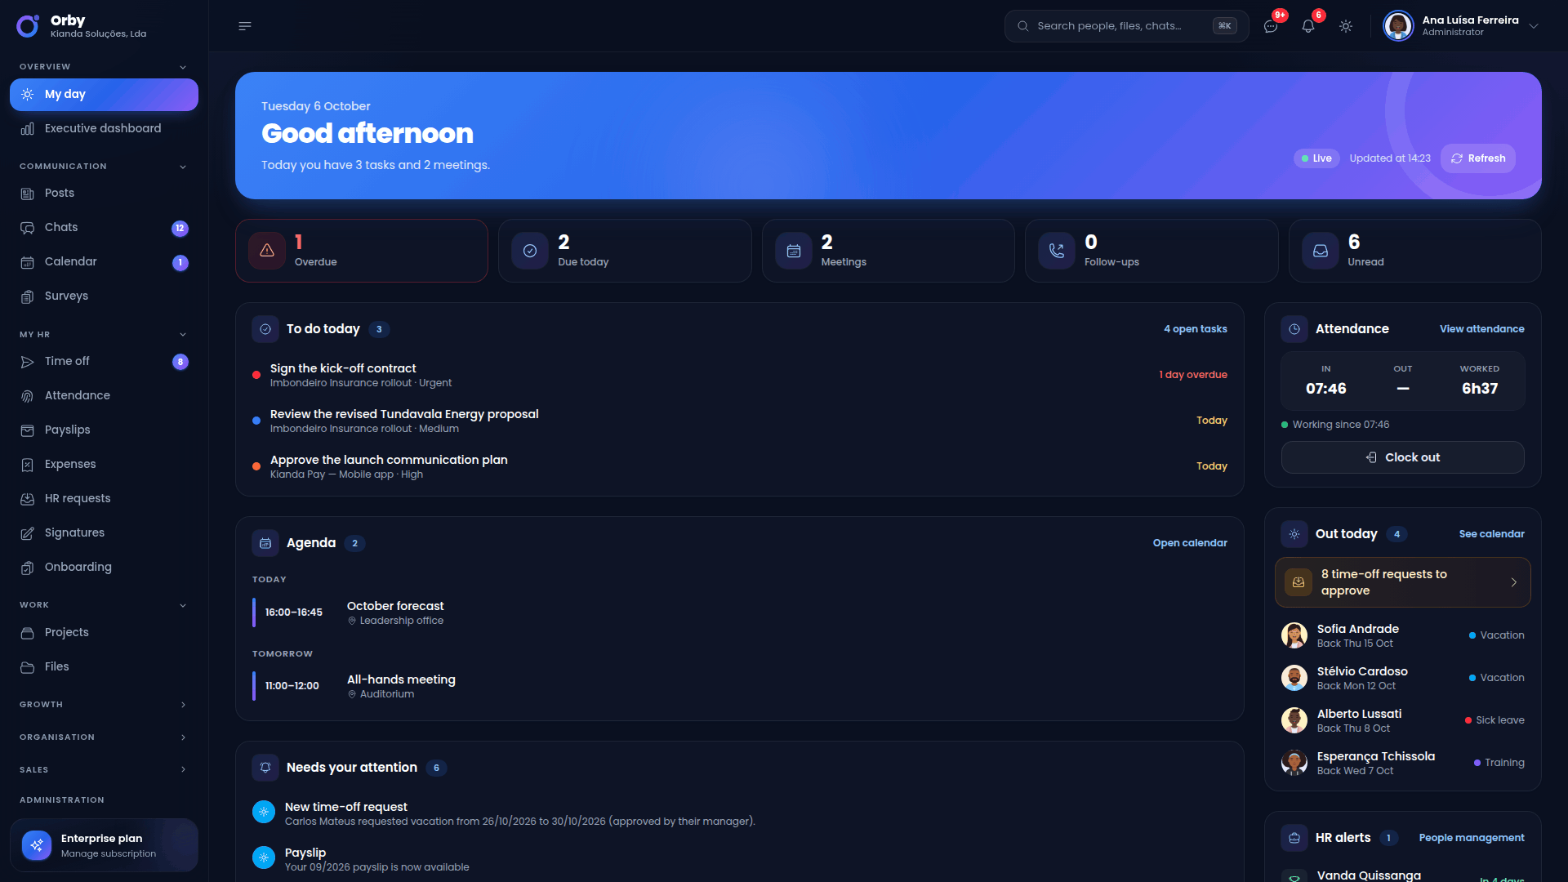Open the chat messages icon in header

click(1271, 26)
